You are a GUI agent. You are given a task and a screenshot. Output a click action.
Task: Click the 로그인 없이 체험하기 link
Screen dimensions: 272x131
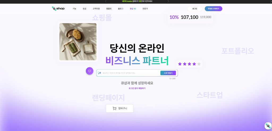[137, 88]
